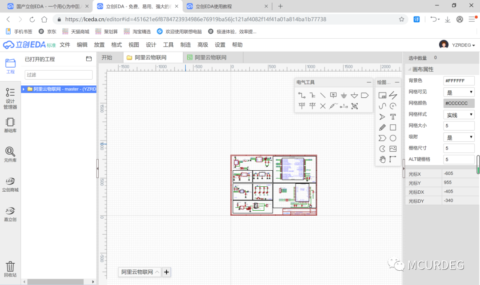
Task: Switch to the green schematic 阿里云物联网 tab
Action: [213, 57]
